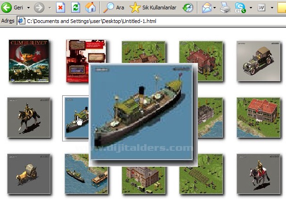Click the Geri text label

tap(18, 8)
